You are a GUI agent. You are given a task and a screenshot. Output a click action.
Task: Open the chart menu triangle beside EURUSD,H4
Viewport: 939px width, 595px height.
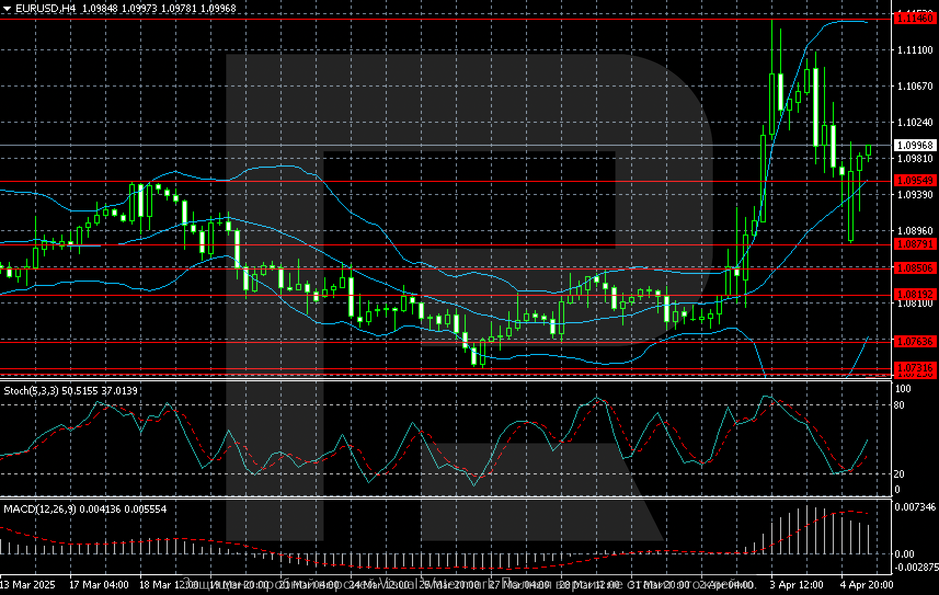(7, 9)
